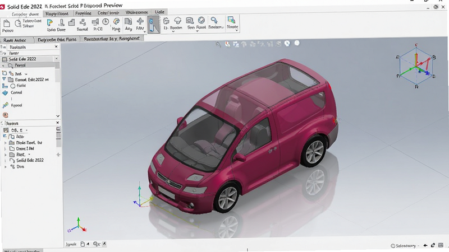
Task: Click the magnifier icon in bottom view bar
Action: tap(96, 244)
